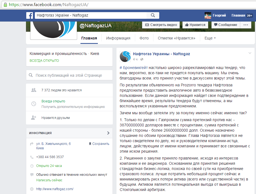Click the globe icon next to website link

32,189
